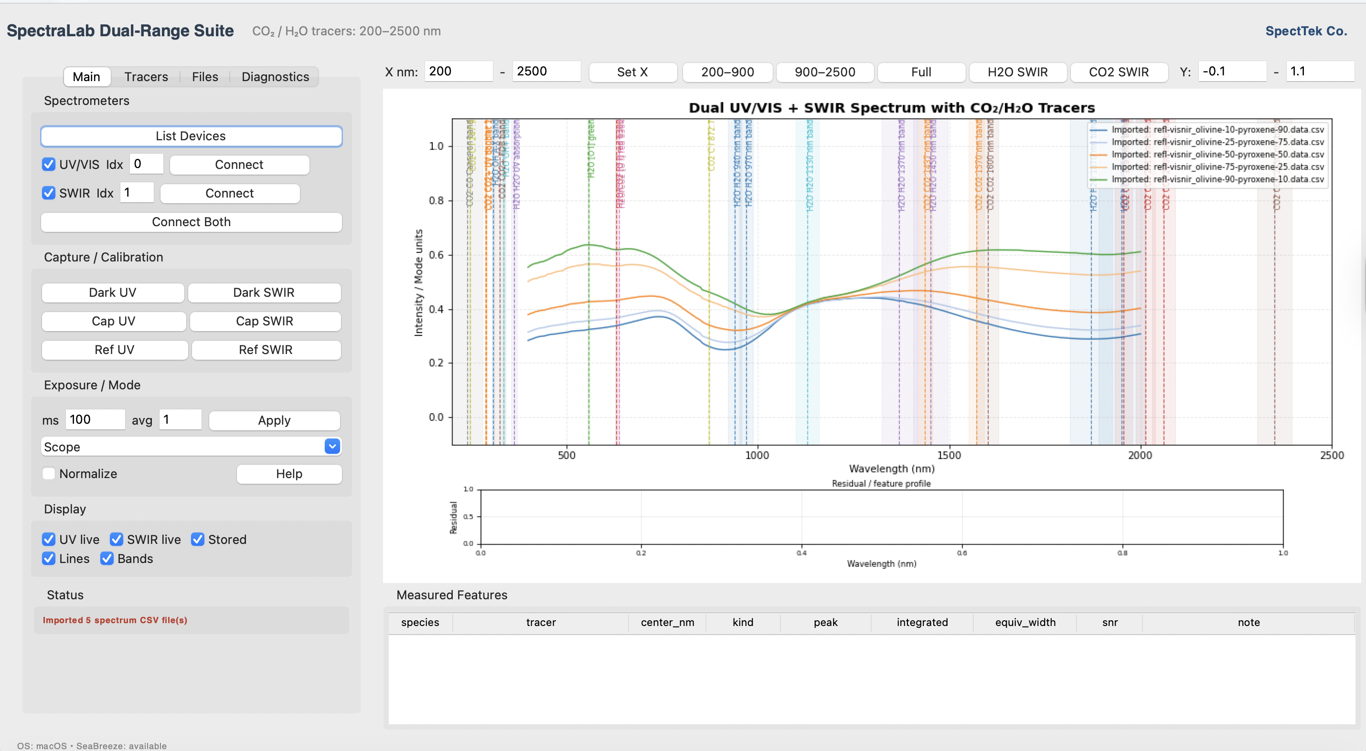Click the Ref SWIR button
This screenshot has height=751, width=1366.
[x=266, y=350]
